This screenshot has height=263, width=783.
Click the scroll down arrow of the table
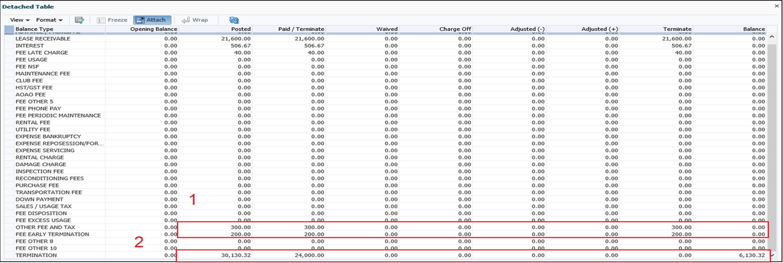772,255
